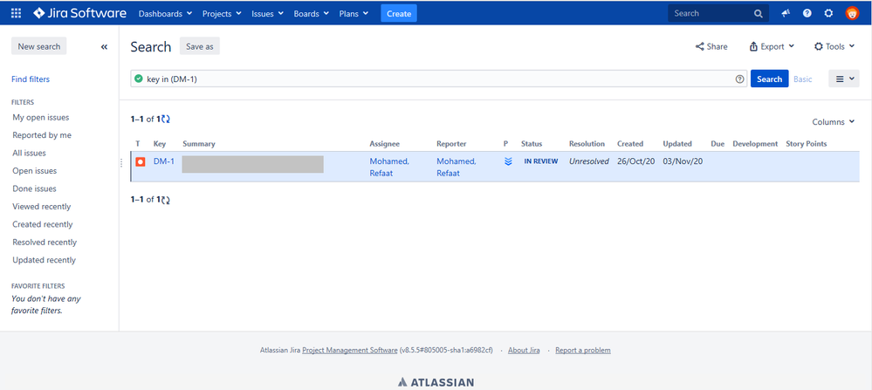Refresh results using bottom refresh icon
Screen dimensions: 872x390
pyautogui.click(x=166, y=200)
